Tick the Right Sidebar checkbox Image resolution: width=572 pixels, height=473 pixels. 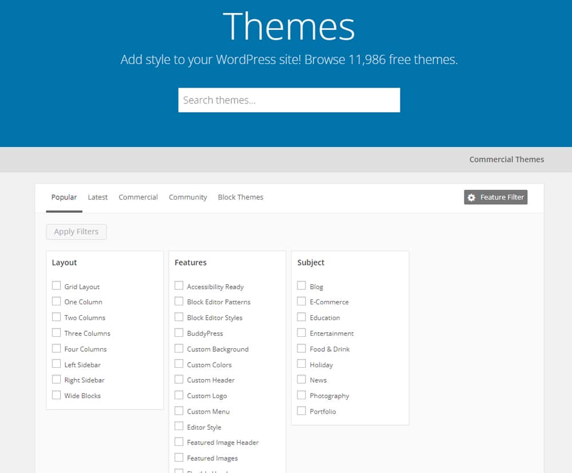click(56, 379)
